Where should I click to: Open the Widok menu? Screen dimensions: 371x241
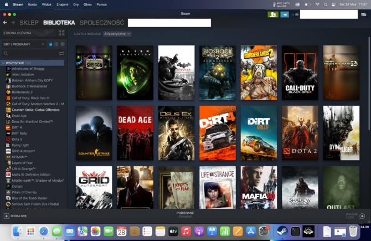pos(47,4)
